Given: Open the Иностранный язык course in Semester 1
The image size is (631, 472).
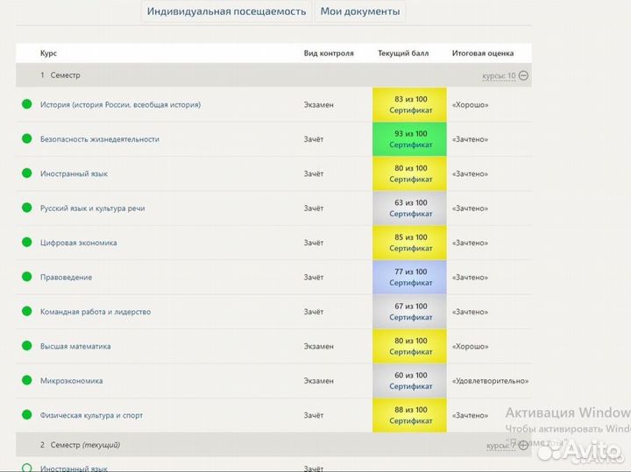Looking at the screenshot, I should tap(74, 173).
